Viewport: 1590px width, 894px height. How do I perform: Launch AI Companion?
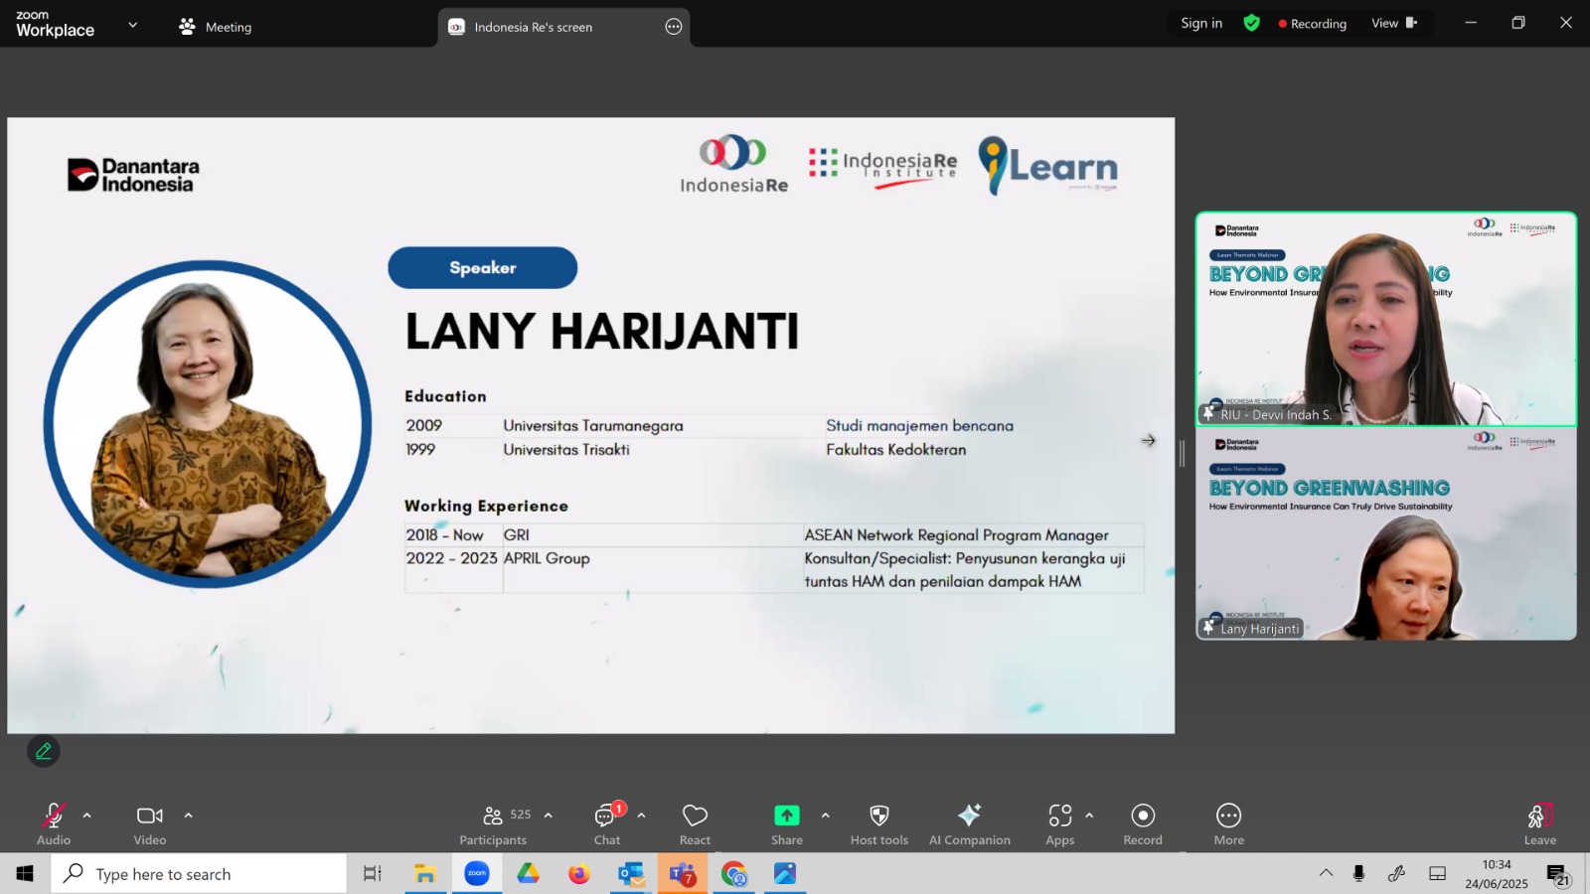(969, 824)
